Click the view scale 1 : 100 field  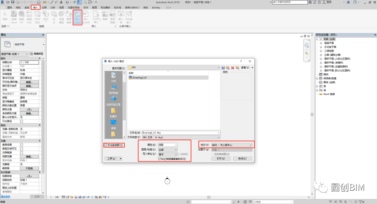pos(29,62)
